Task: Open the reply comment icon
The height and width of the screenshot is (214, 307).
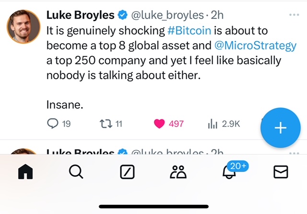Action: point(53,124)
